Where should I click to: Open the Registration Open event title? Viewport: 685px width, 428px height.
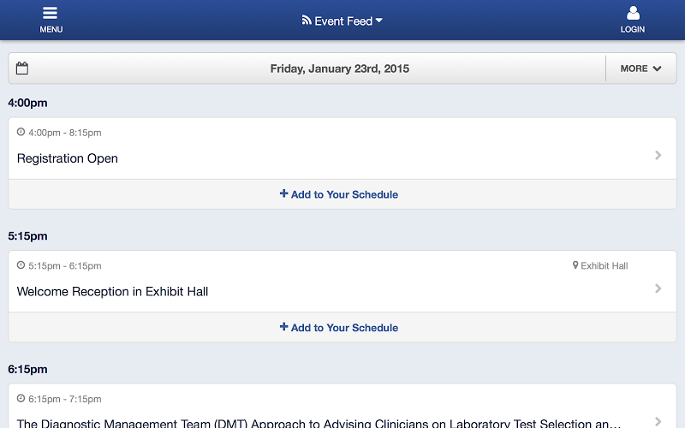tap(68, 158)
